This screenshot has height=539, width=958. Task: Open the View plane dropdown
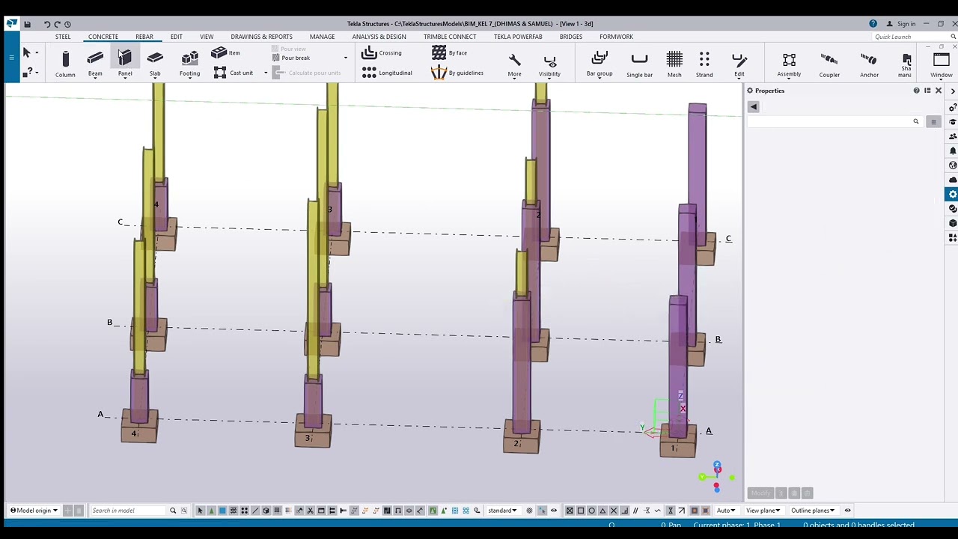pos(763,511)
